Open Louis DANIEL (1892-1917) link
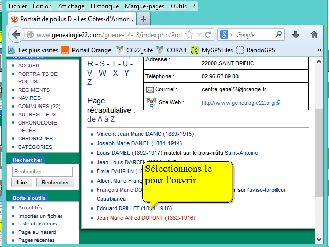This screenshot has width=329, height=247. point(130,153)
